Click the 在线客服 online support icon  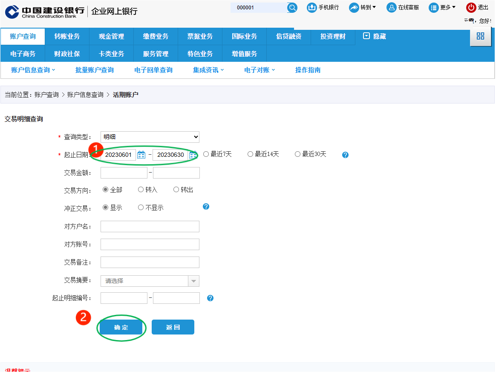[x=391, y=8]
